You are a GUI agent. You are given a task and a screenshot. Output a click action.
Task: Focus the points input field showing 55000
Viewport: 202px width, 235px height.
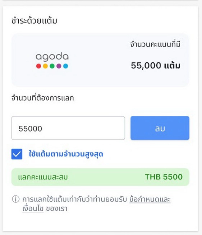pos(68,128)
